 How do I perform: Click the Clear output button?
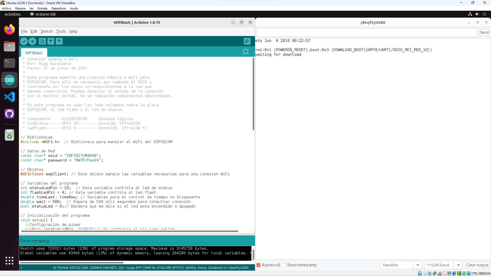(x=477, y=265)
